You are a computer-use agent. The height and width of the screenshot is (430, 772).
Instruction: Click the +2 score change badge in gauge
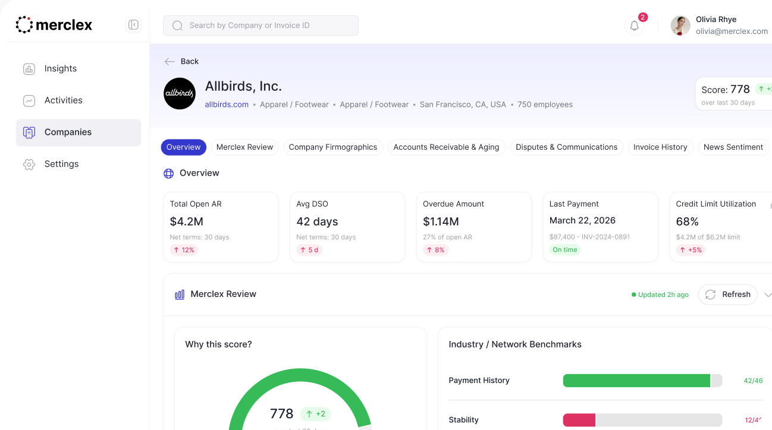[315, 414]
